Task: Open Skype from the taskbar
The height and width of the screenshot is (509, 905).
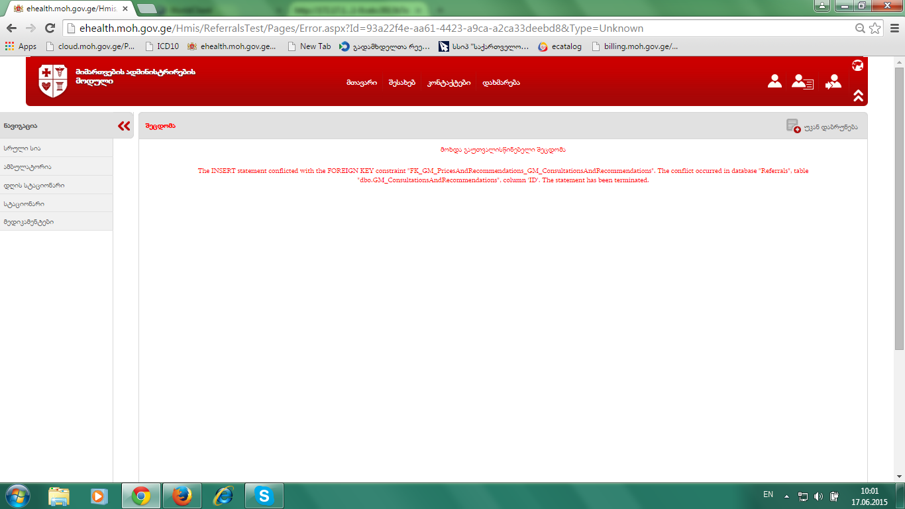Action: pos(264,496)
